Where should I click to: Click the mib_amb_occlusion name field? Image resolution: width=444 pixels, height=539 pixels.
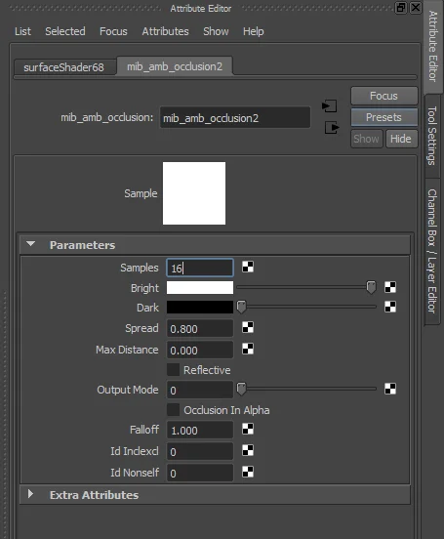pyautogui.click(x=235, y=118)
